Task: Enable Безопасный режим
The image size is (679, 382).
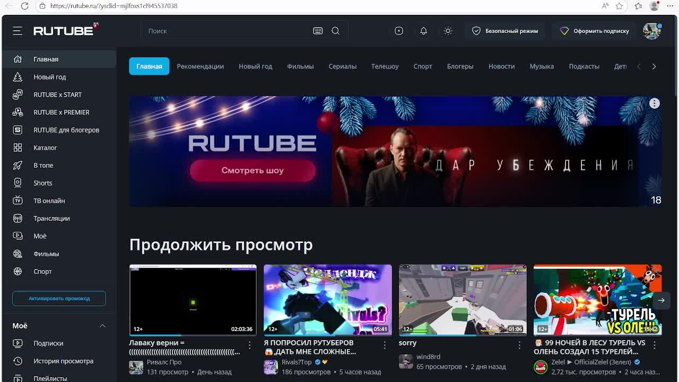Action: [x=505, y=31]
